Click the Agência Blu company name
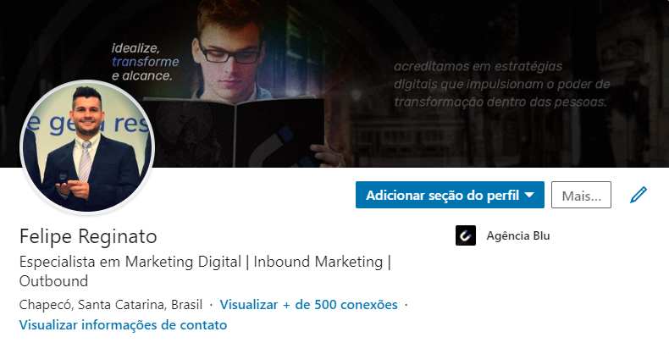 coord(518,235)
